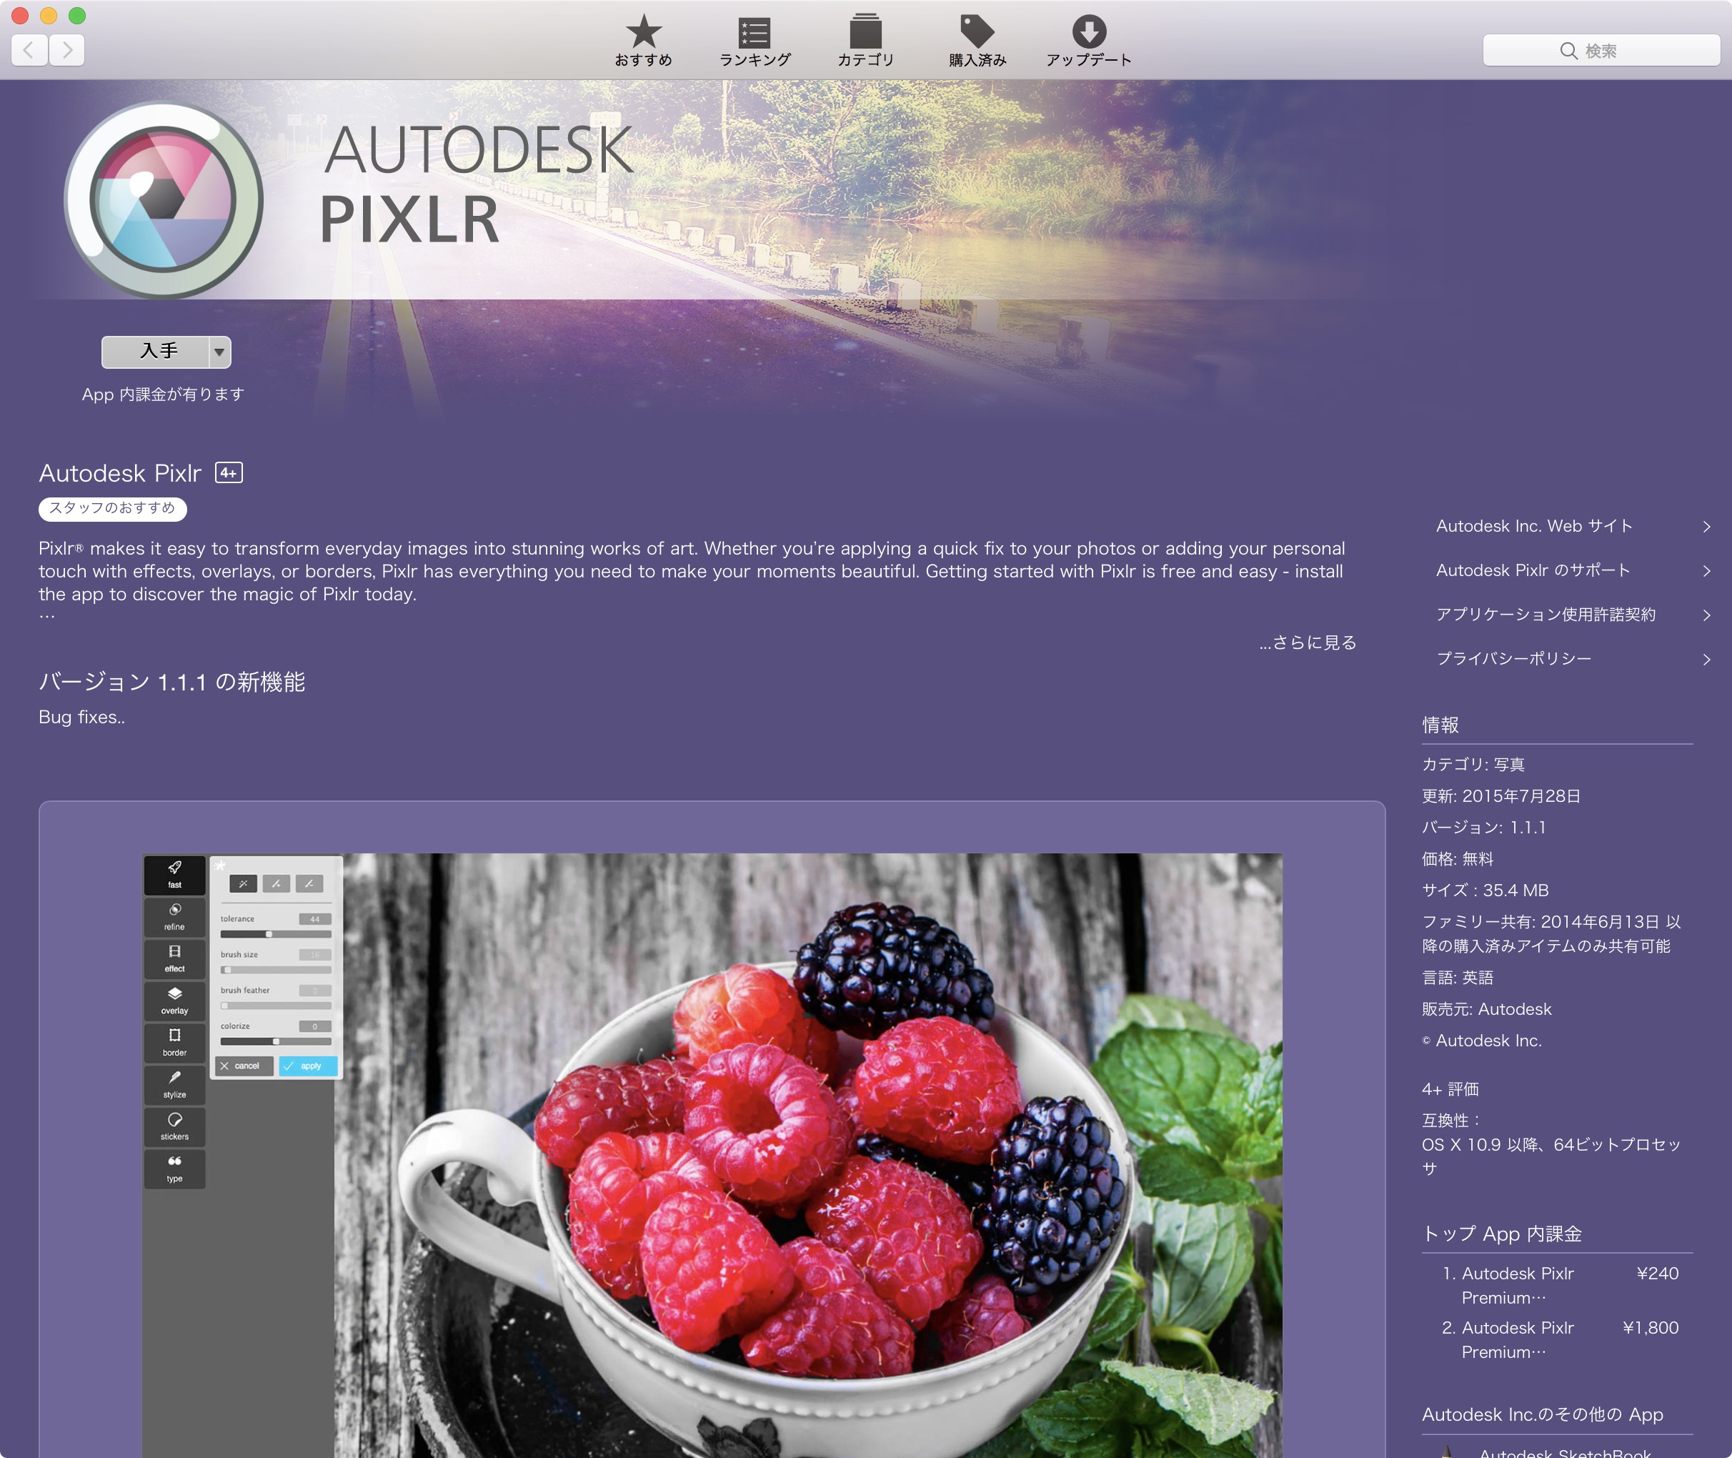
Task: Click the Bug fixes.. release note text
Action: pos(81,718)
